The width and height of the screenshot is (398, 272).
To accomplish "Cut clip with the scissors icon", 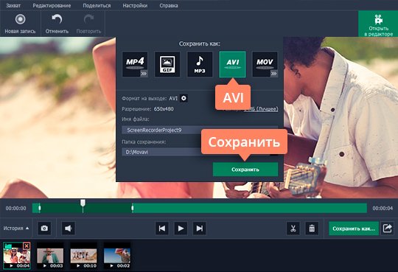I will (x=293, y=229).
